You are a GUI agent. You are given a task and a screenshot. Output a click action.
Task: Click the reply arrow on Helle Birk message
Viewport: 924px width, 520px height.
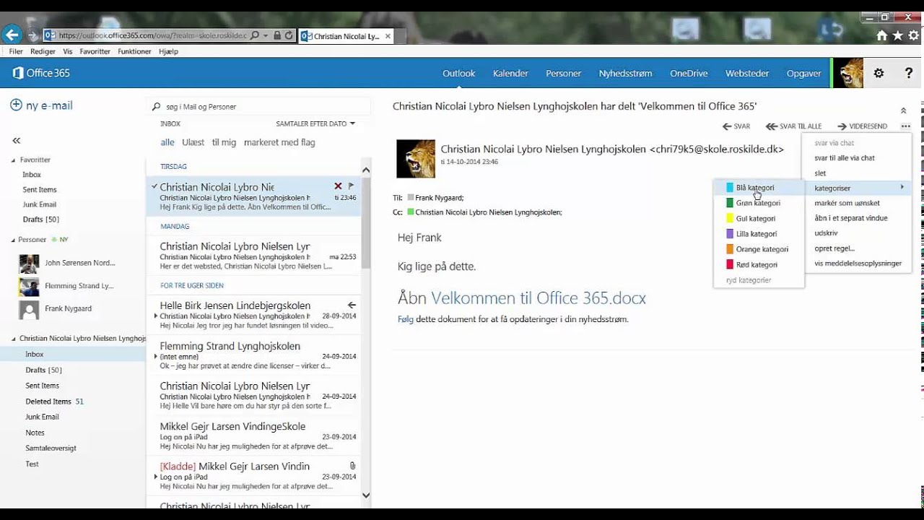click(x=352, y=305)
